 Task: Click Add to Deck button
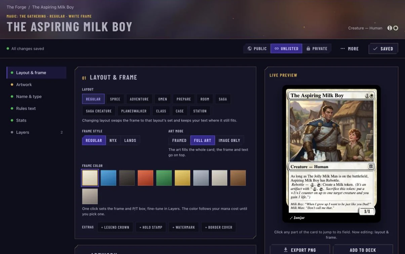coord(363,250)
